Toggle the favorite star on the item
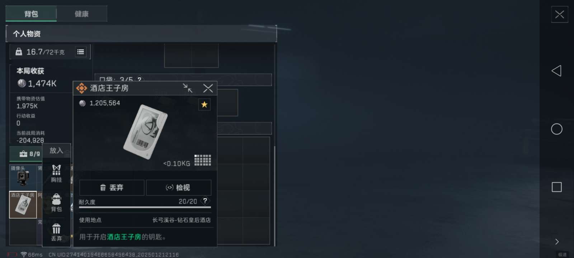Screen dimensions: 574x258 tap(204, 105)
